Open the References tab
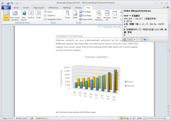This screenshot has height=121, width=171. point(53,8)
